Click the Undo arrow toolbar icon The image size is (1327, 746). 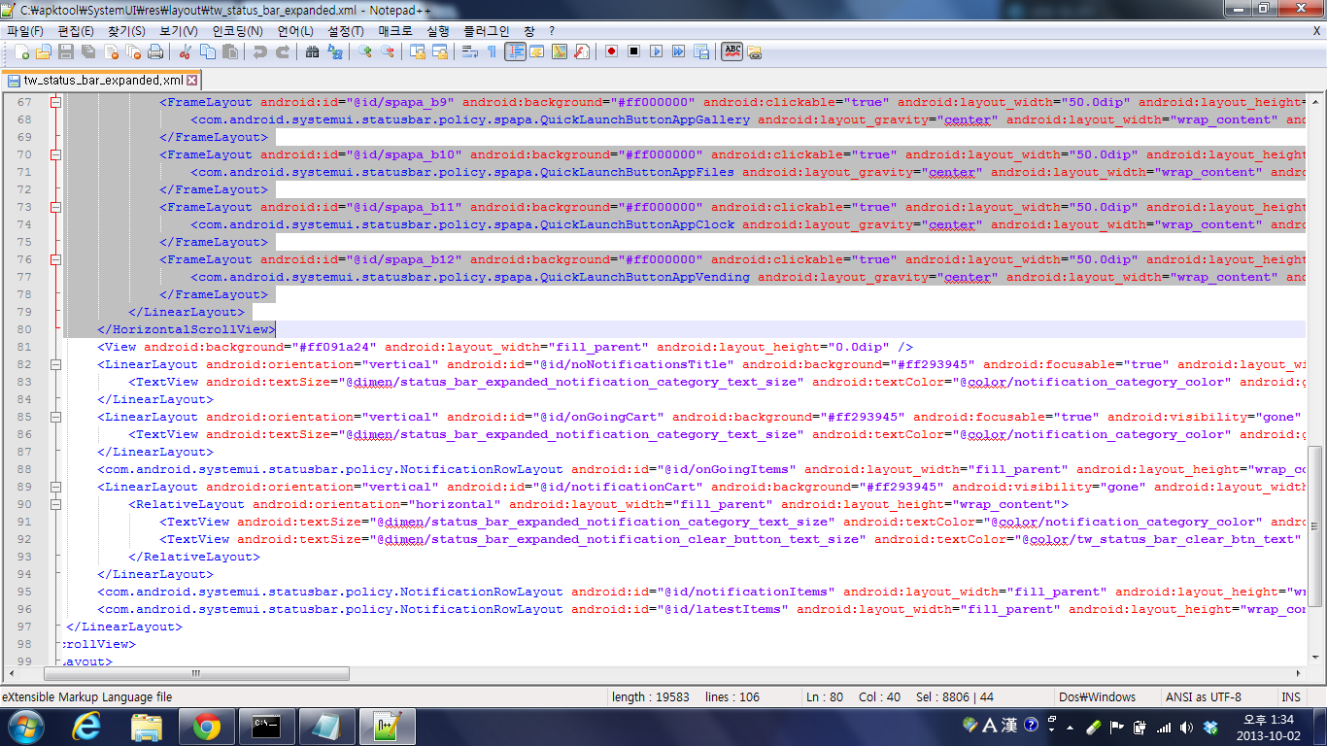(x=259, y=51)
